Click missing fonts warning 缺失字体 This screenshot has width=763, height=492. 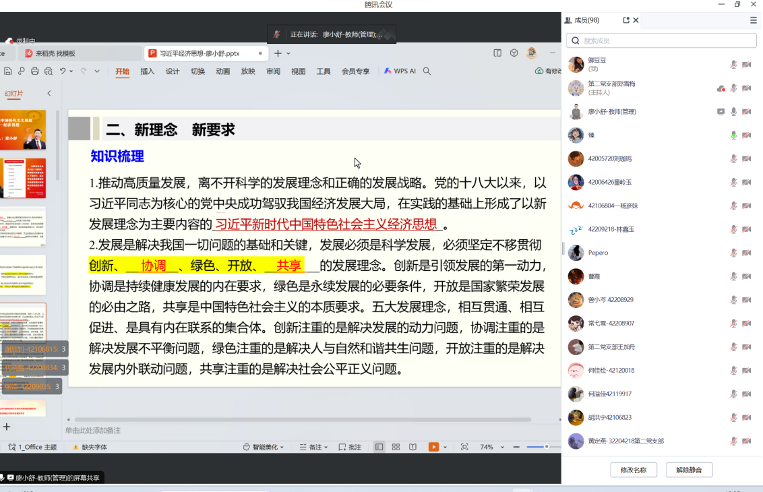(x=90, y=447)
